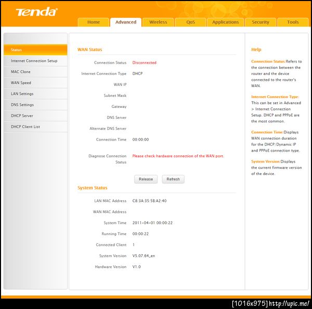This screenshot has height=309, width=312.
Task: Click the red Disconnected status text
Action: click(145, 63)
